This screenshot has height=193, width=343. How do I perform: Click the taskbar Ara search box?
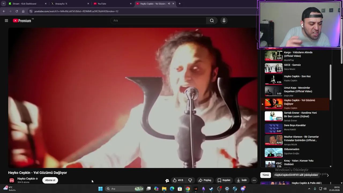point(125,189)
